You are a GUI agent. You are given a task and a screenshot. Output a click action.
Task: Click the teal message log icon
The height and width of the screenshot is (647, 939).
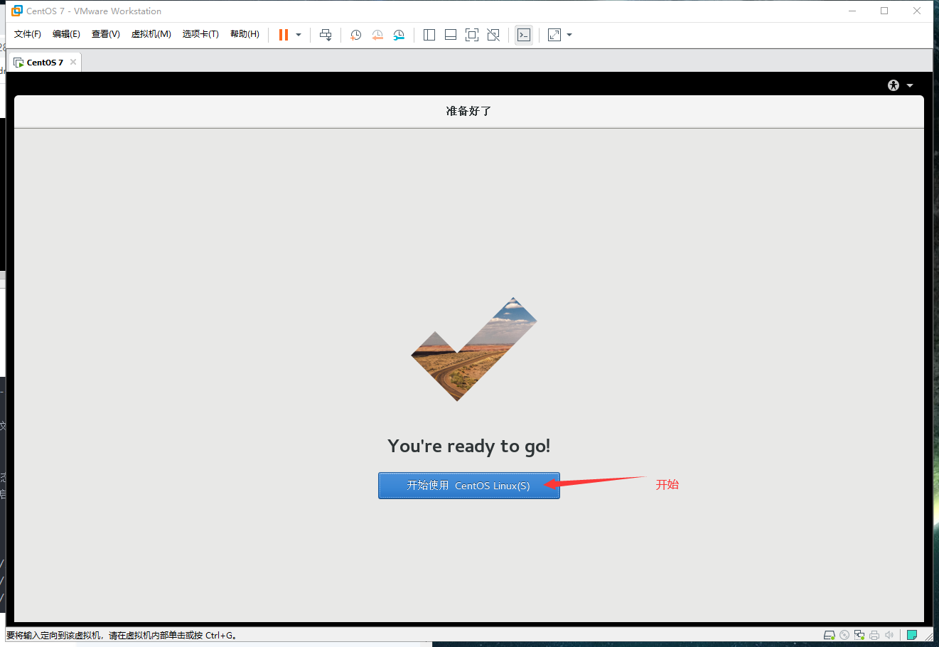point(912,635)
